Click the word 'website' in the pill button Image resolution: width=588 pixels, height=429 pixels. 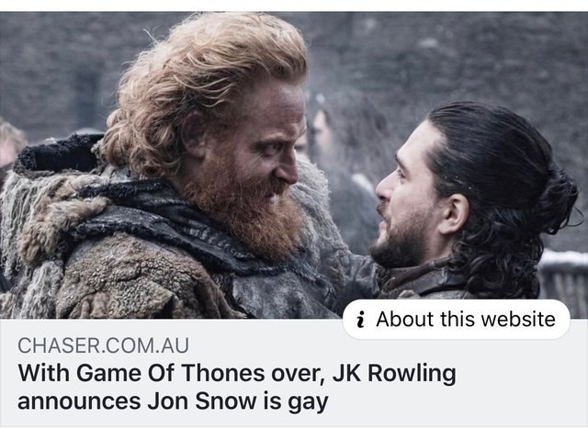click(x=518, y=320)
